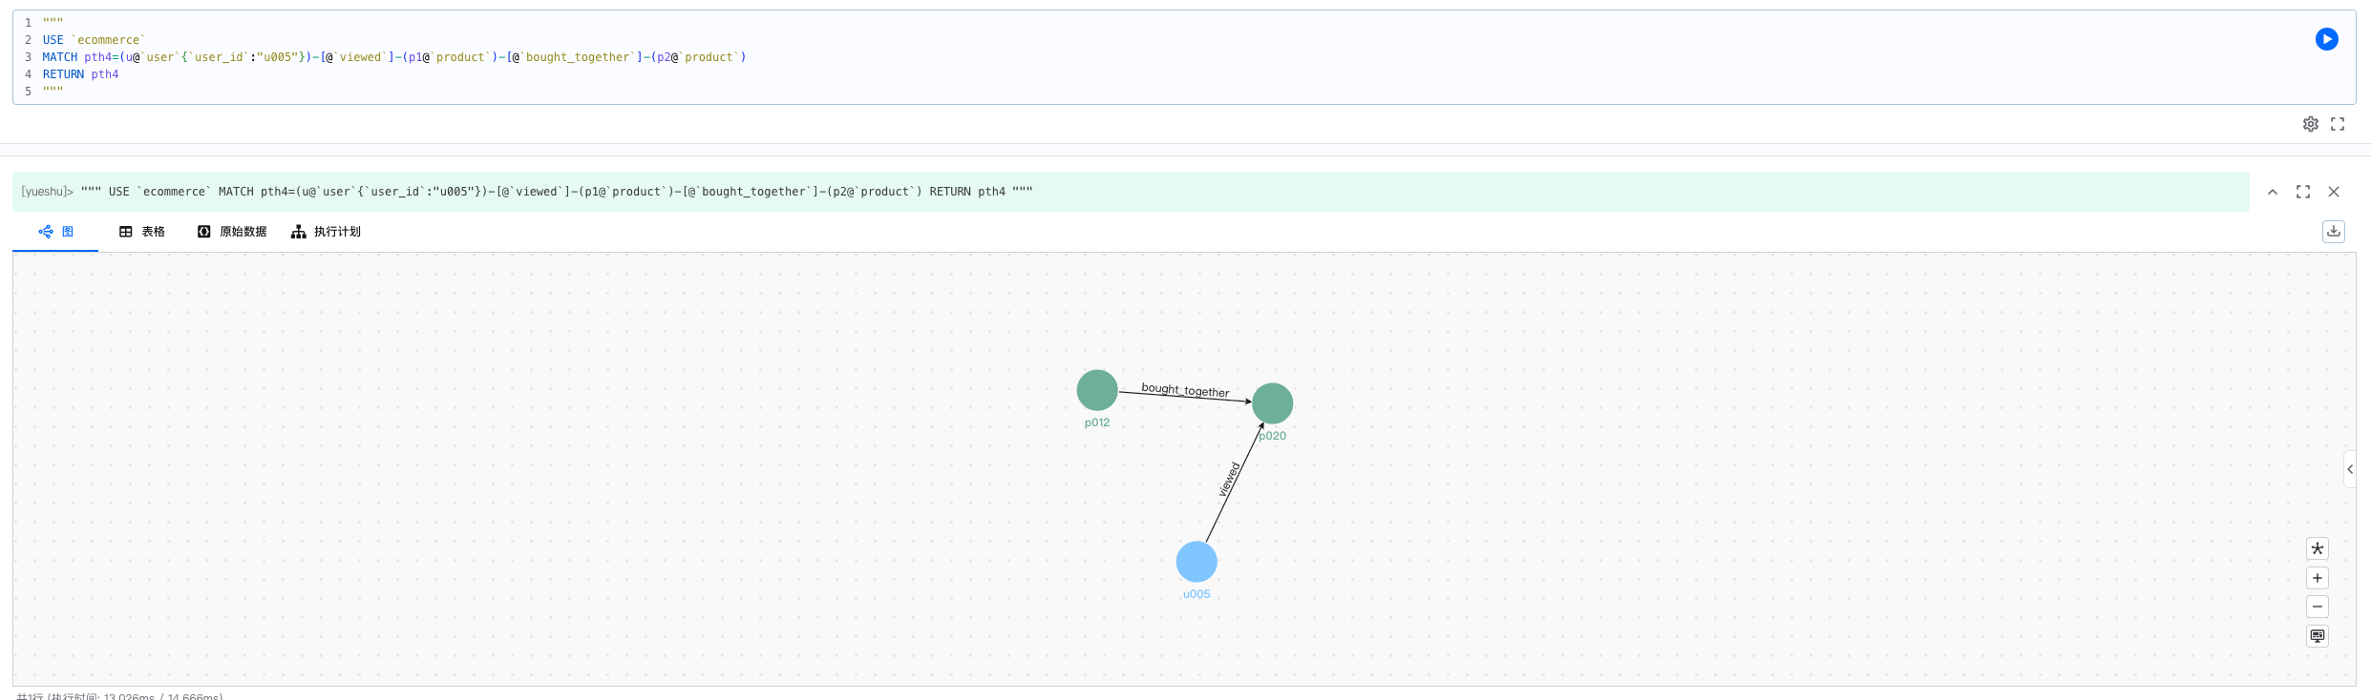Toggle the graph display panel icon

[2318, 636]
